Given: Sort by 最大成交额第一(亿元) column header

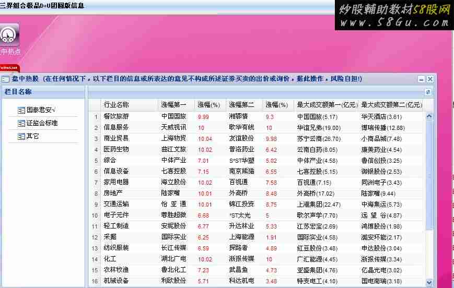Looking at the screenshot, I should tap(326, 105).
